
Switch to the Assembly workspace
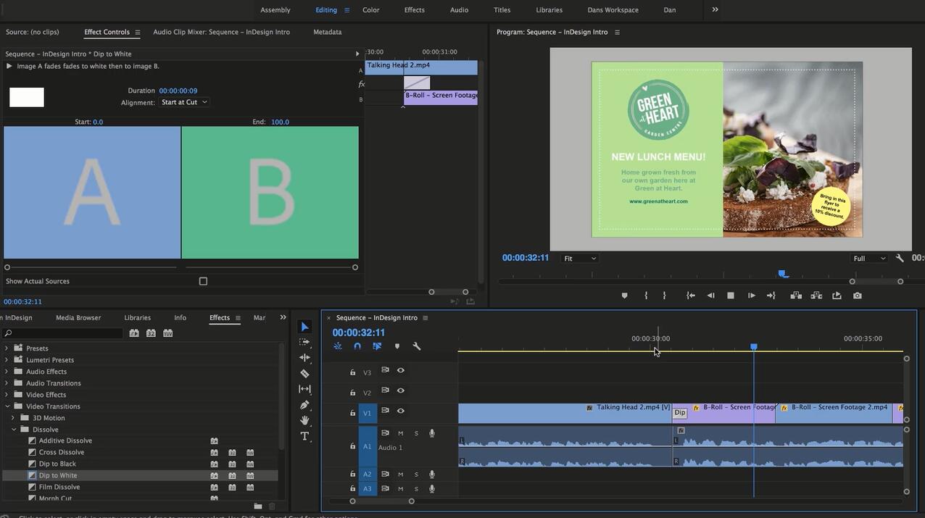click(x=275, y=10)
